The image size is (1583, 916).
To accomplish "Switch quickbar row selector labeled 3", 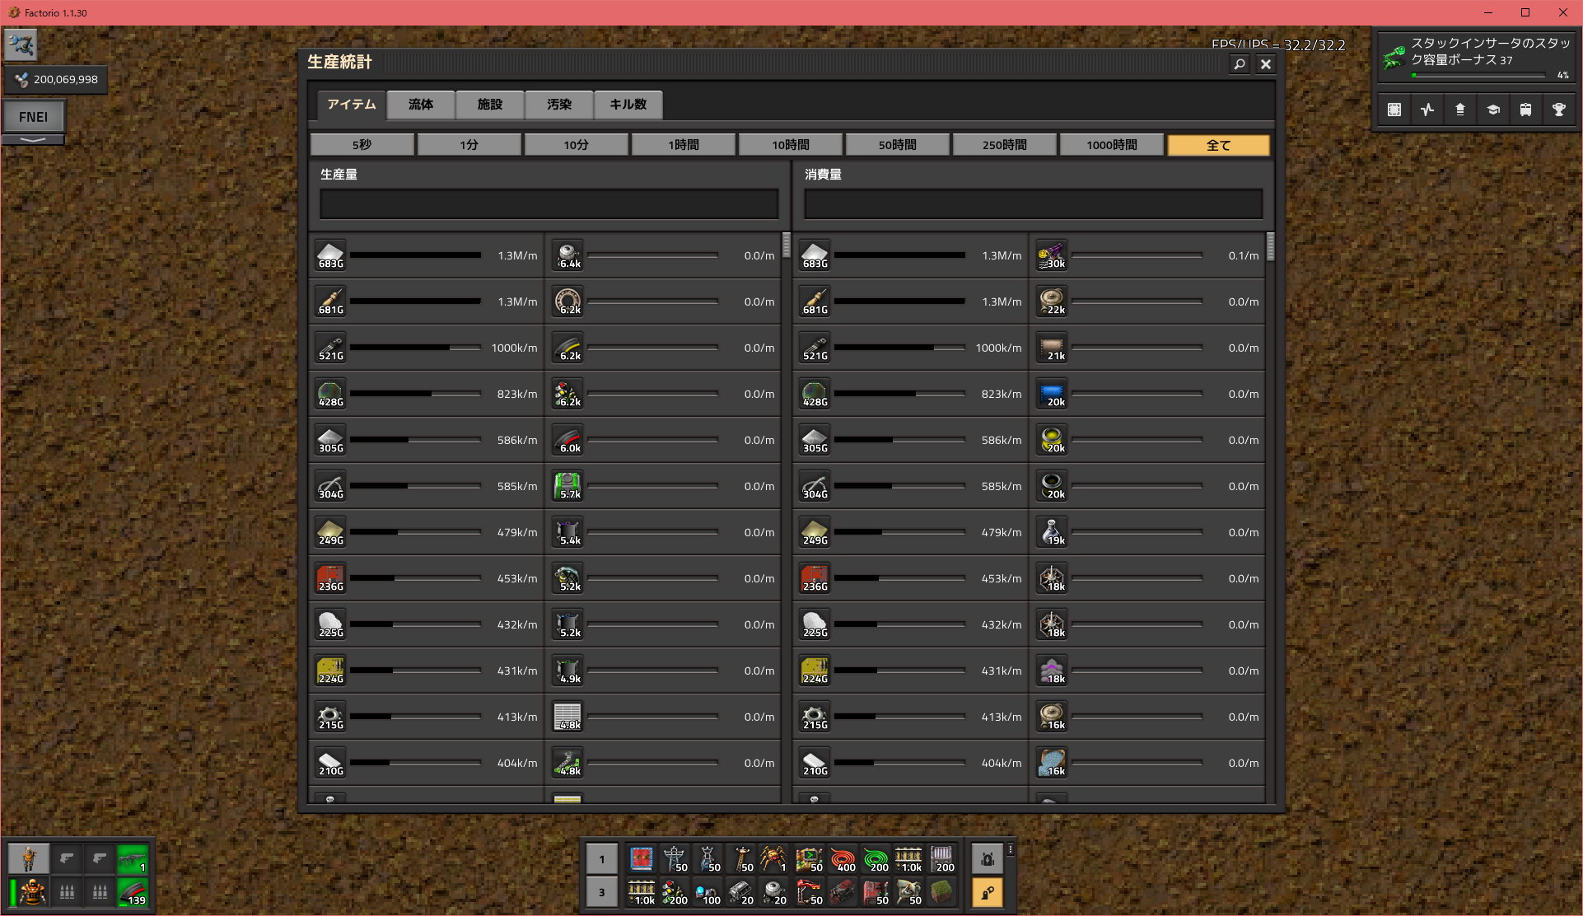I will [x=602, y=892].
